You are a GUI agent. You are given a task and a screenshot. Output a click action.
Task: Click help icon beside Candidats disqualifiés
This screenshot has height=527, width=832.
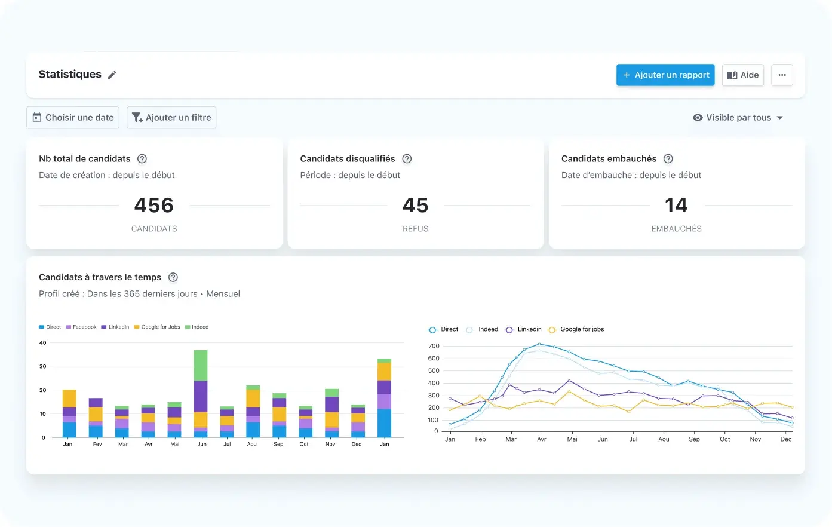(407, 159)
